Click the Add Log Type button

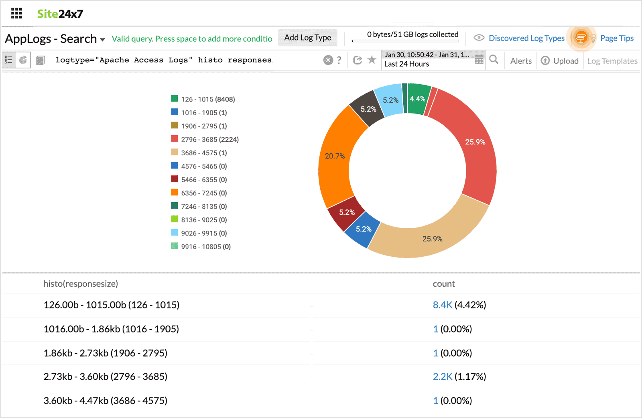[308, 38]
